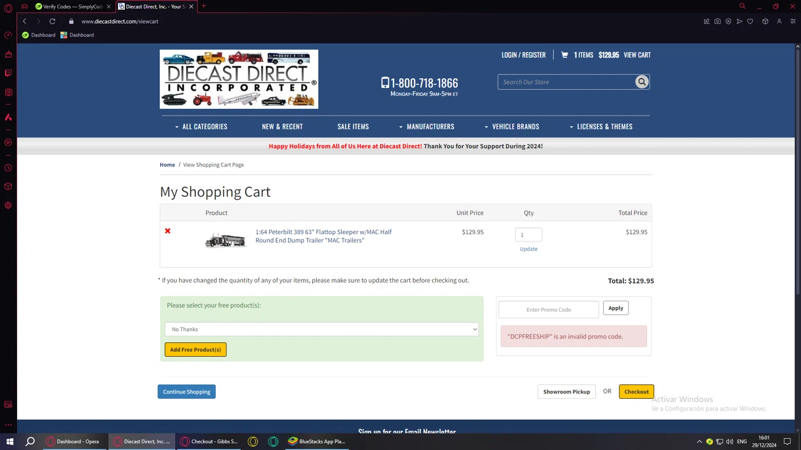Screen dimensions: 801x450
Task: Click Login / Register link
Action: click(x=523, y=55)
